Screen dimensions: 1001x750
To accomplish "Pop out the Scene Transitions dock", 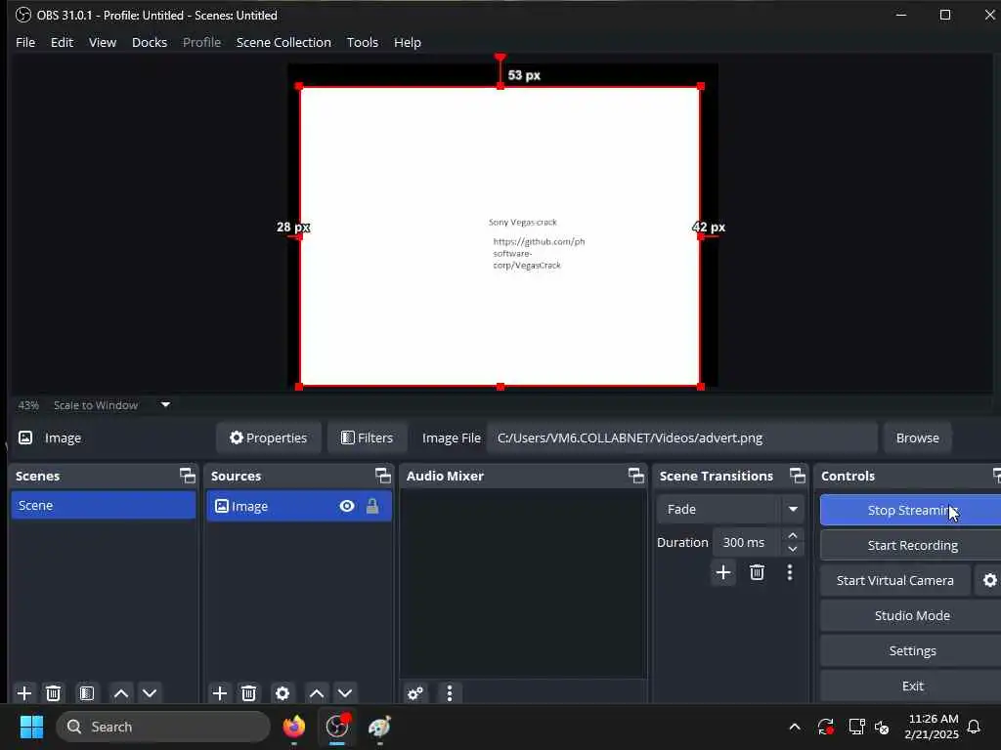I will click(x=798, y=476).
